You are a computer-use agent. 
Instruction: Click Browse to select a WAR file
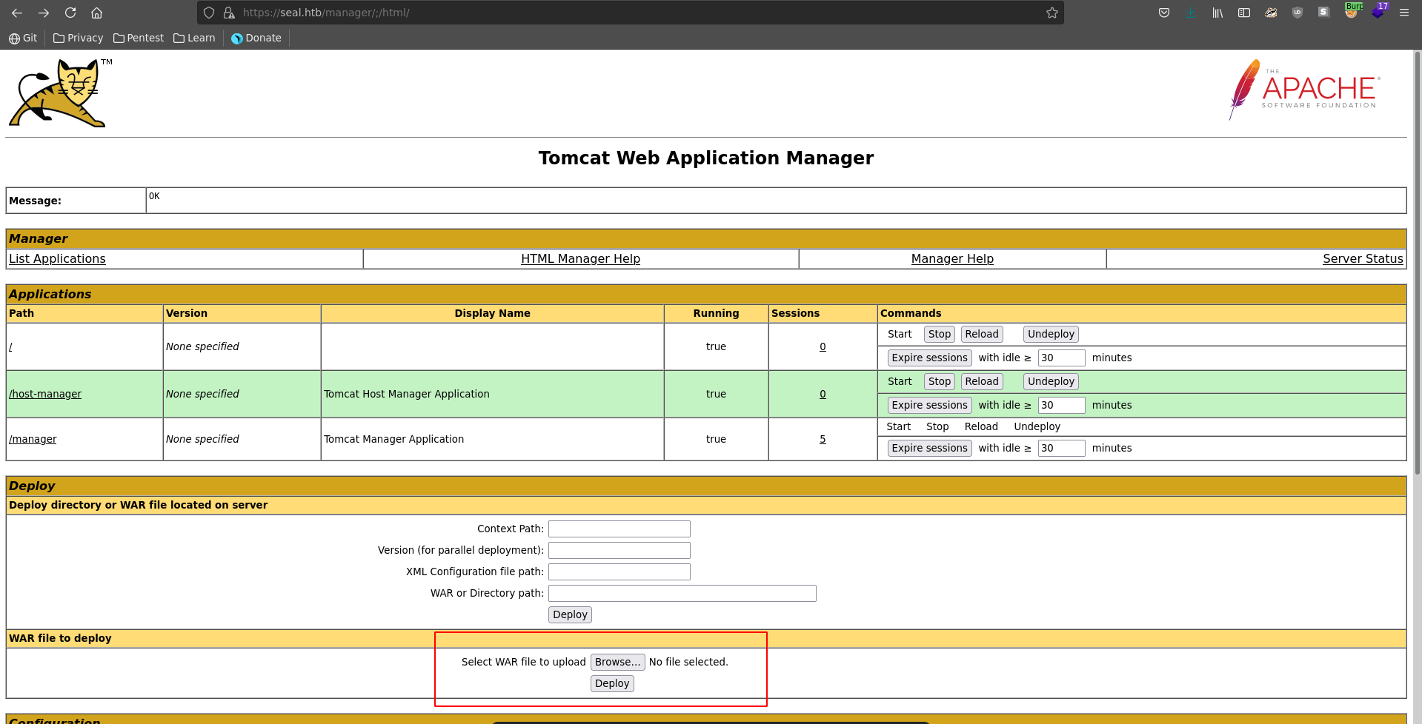click(617, 662)
